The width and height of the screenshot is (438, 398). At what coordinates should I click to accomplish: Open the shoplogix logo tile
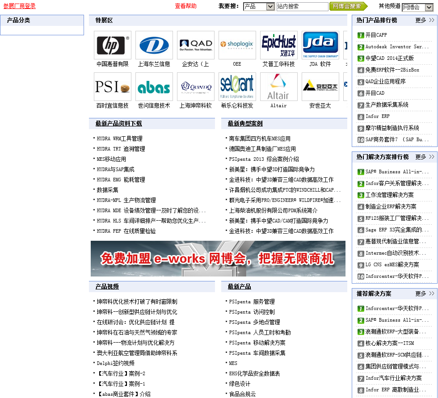(237, 45)
